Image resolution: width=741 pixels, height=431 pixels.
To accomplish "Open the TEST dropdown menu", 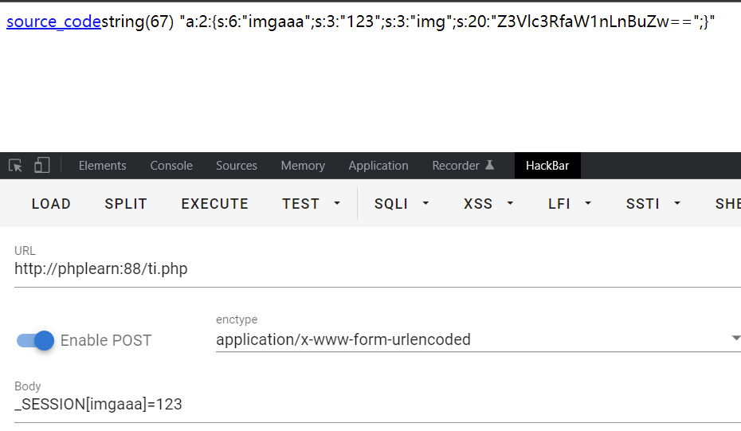I will click(311, 204).
